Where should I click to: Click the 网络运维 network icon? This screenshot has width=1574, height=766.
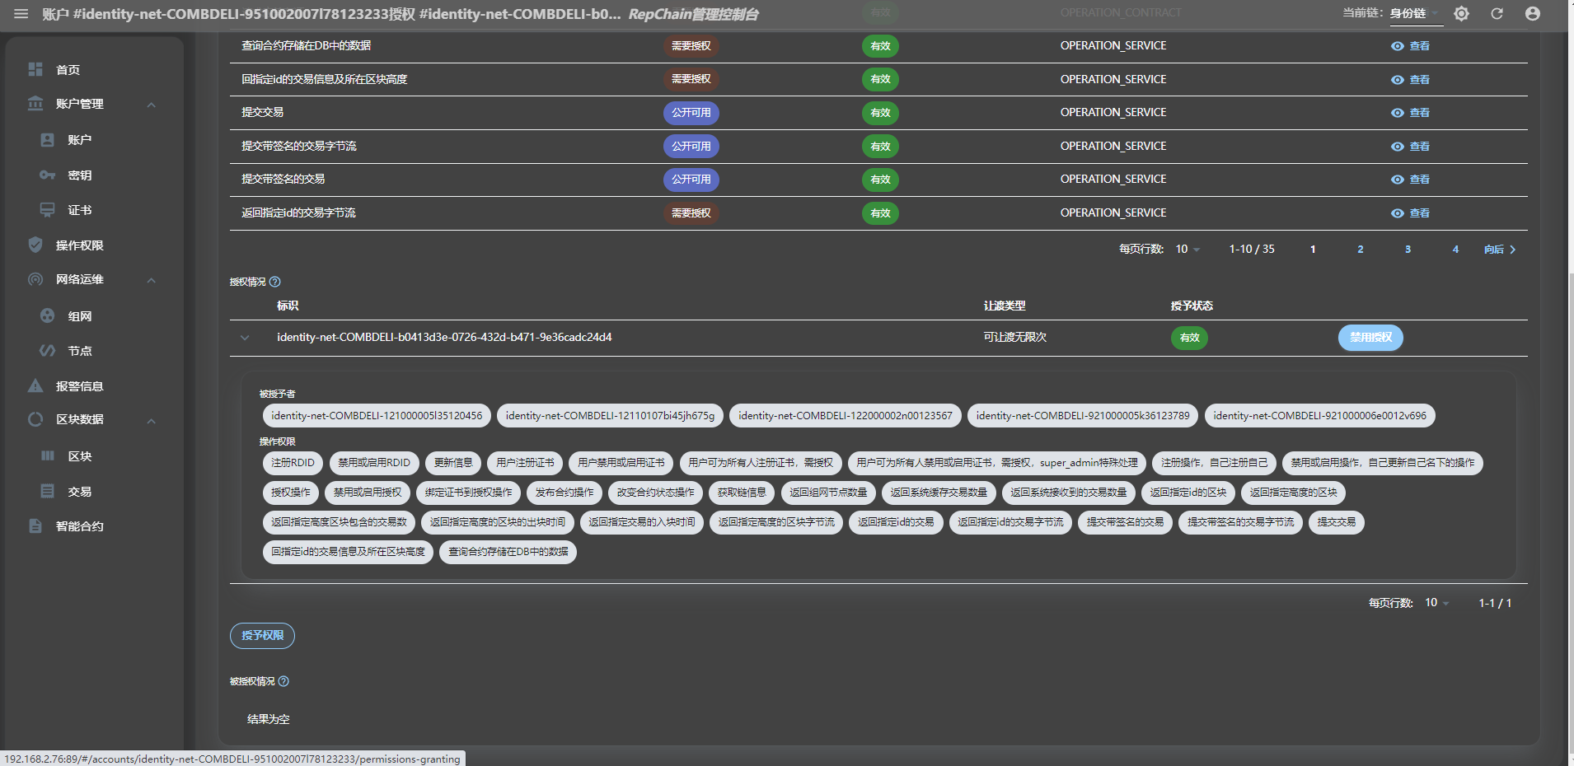point(35,279)
